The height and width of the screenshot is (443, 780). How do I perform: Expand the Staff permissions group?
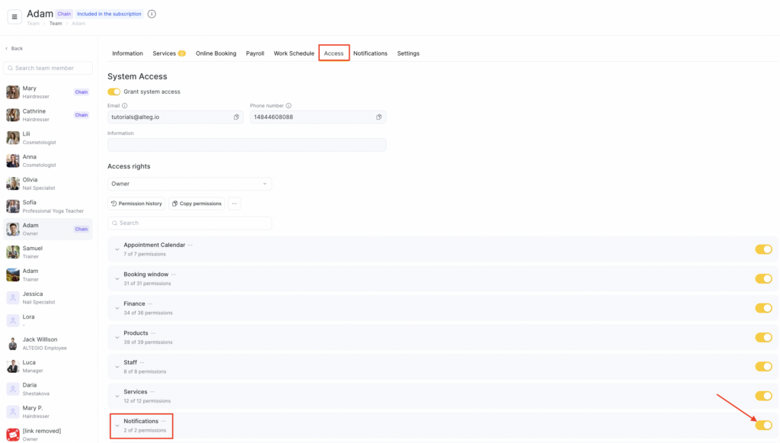pyautogui.click(x=117, y=367)
